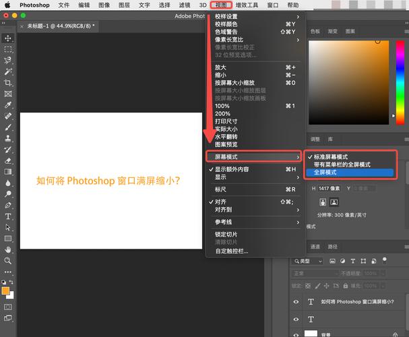409x337 pixels.
Task: Select the Rectangle shape tool
Action: click(x=8, y=239)
